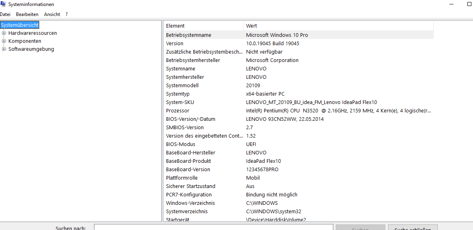Image resolution: width=473 pixels, height=230 pixels.
Task: Click the IdeaPad Flex10 baseboard value
Action: pos(263,161)
